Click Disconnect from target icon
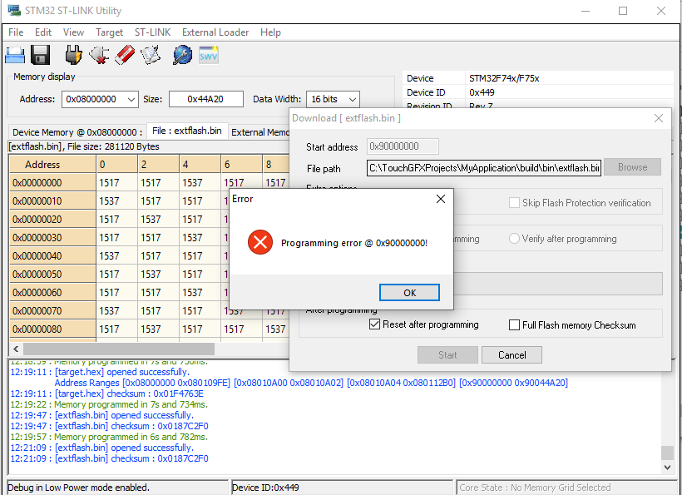The width and height of the screenshot is (682, 495). coord(99,55)
